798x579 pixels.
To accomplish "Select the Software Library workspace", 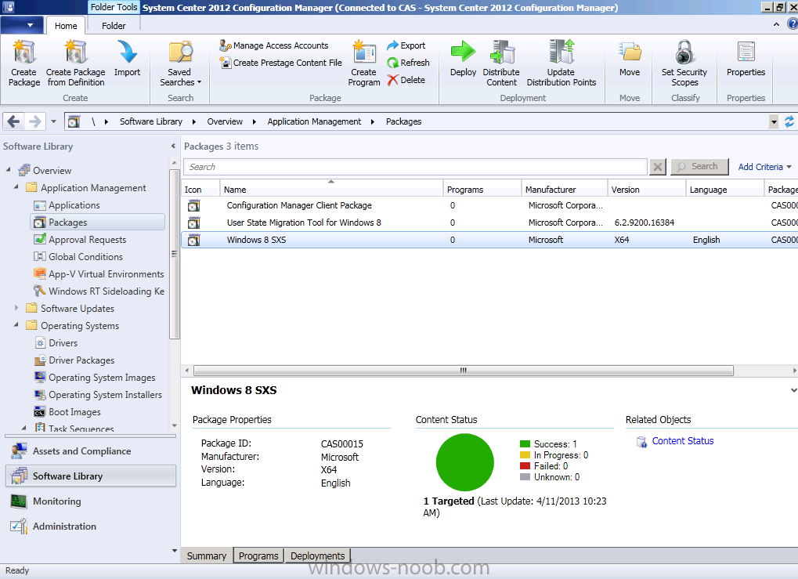I will tap(91, 476).
